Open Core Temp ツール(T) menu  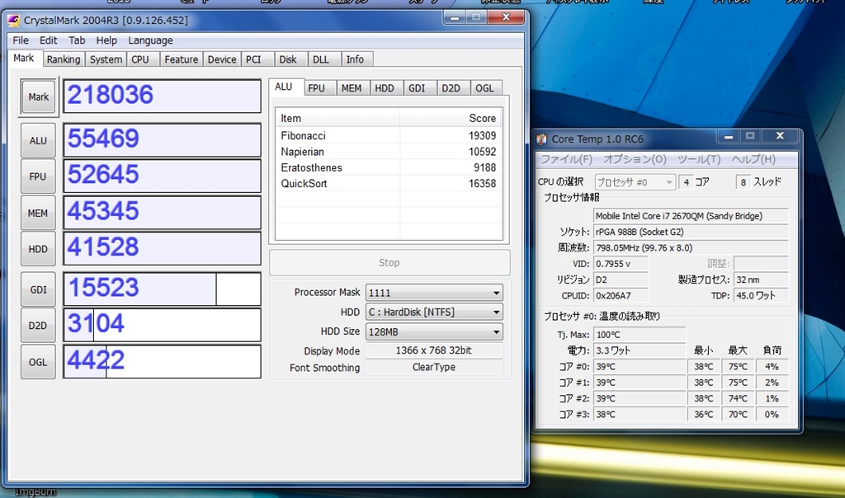point(699,159)
